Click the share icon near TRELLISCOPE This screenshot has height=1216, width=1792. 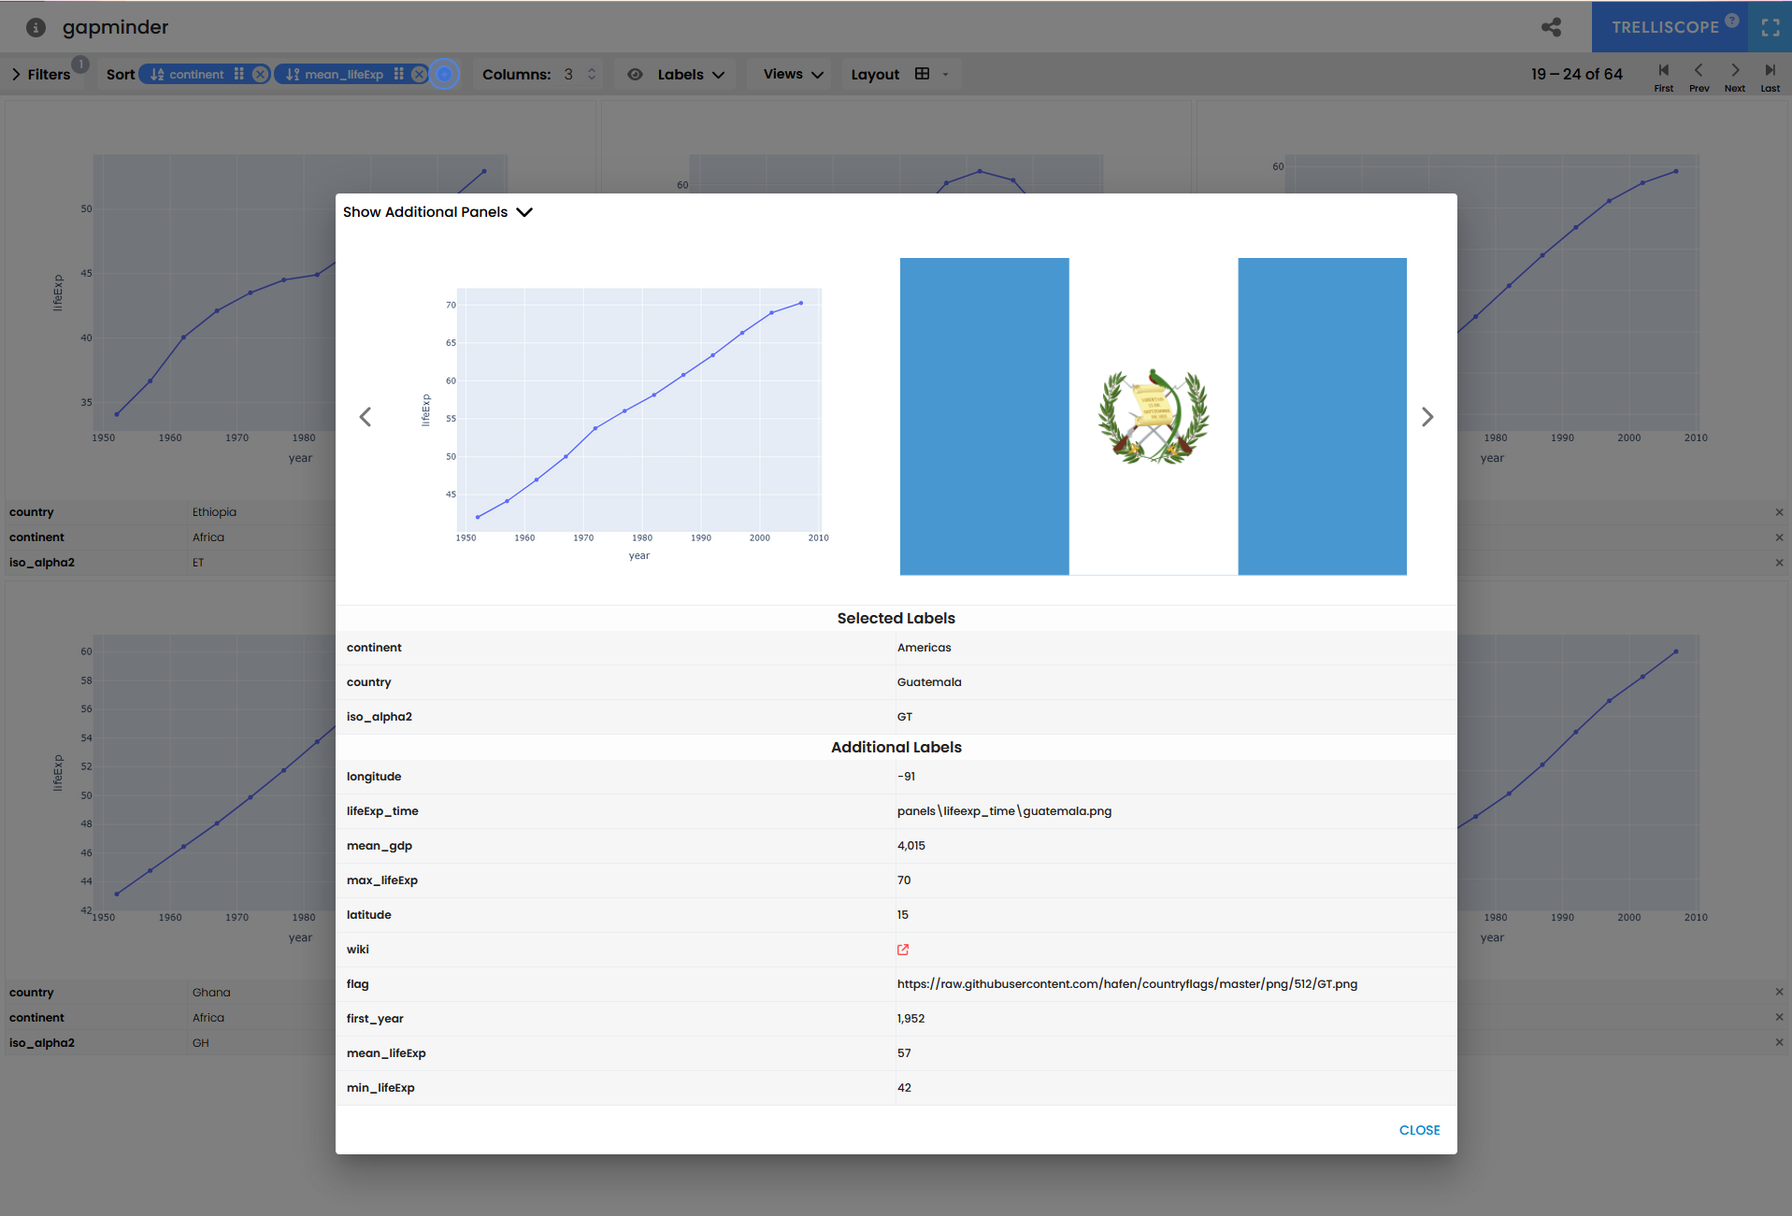coord(1551,27)
